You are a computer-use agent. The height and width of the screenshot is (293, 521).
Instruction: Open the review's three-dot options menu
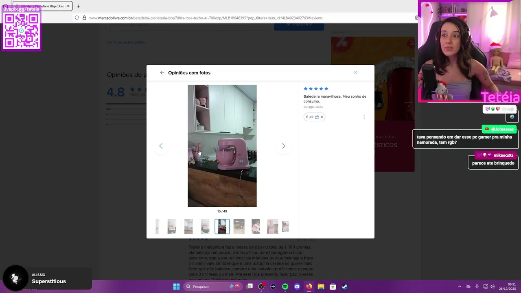coord(364,117)
